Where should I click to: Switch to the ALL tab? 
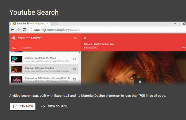point(14,48)
